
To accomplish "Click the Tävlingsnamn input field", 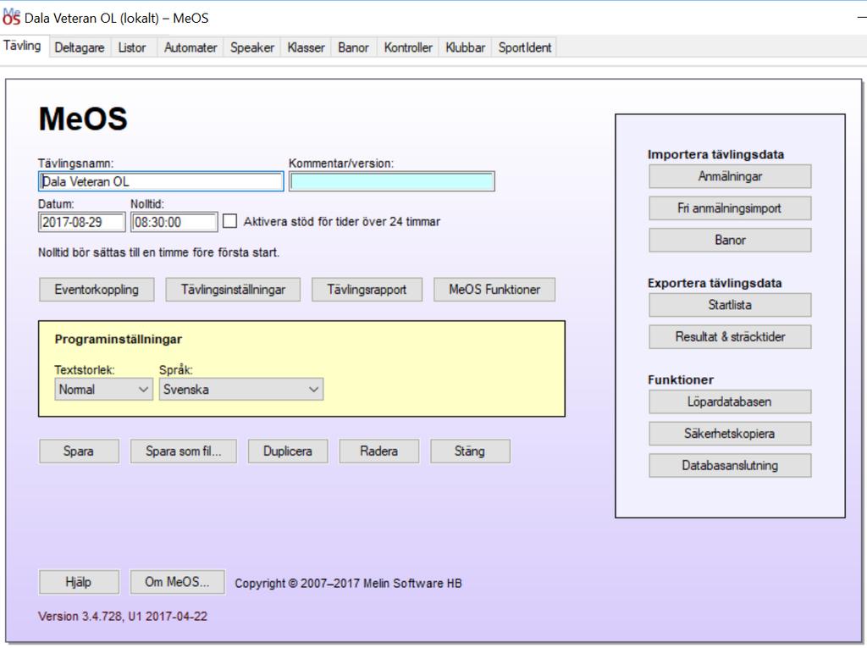I will coord(161,181).
